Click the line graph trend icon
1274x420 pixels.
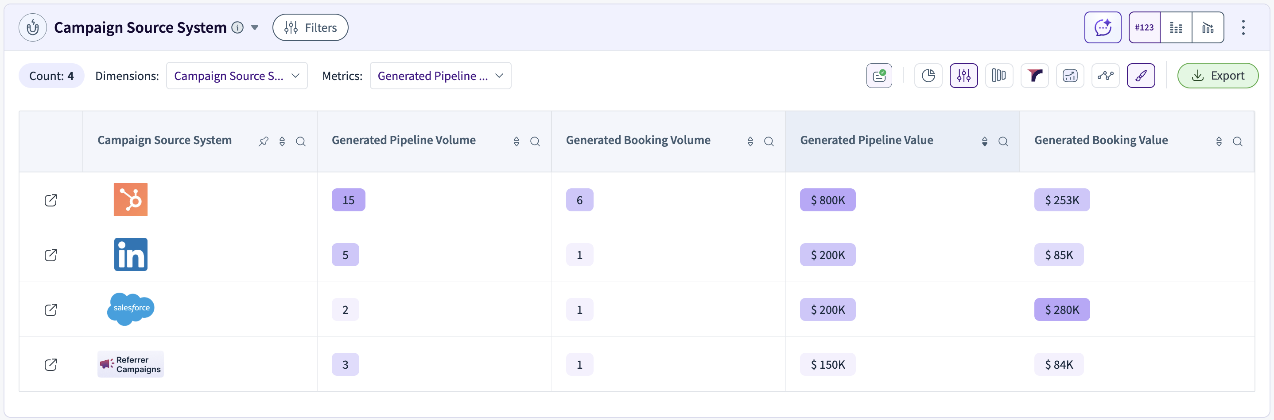1105,76
